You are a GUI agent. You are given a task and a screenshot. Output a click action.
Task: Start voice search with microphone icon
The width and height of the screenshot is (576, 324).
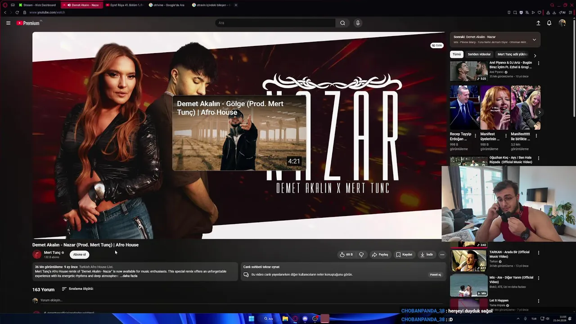click(x=358, y=23)
